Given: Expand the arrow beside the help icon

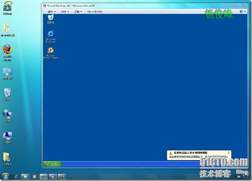Looking at the screenshot, I should [x=245, y=11].
